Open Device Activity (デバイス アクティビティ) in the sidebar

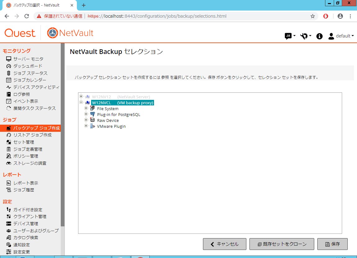(x=36, y=87)
